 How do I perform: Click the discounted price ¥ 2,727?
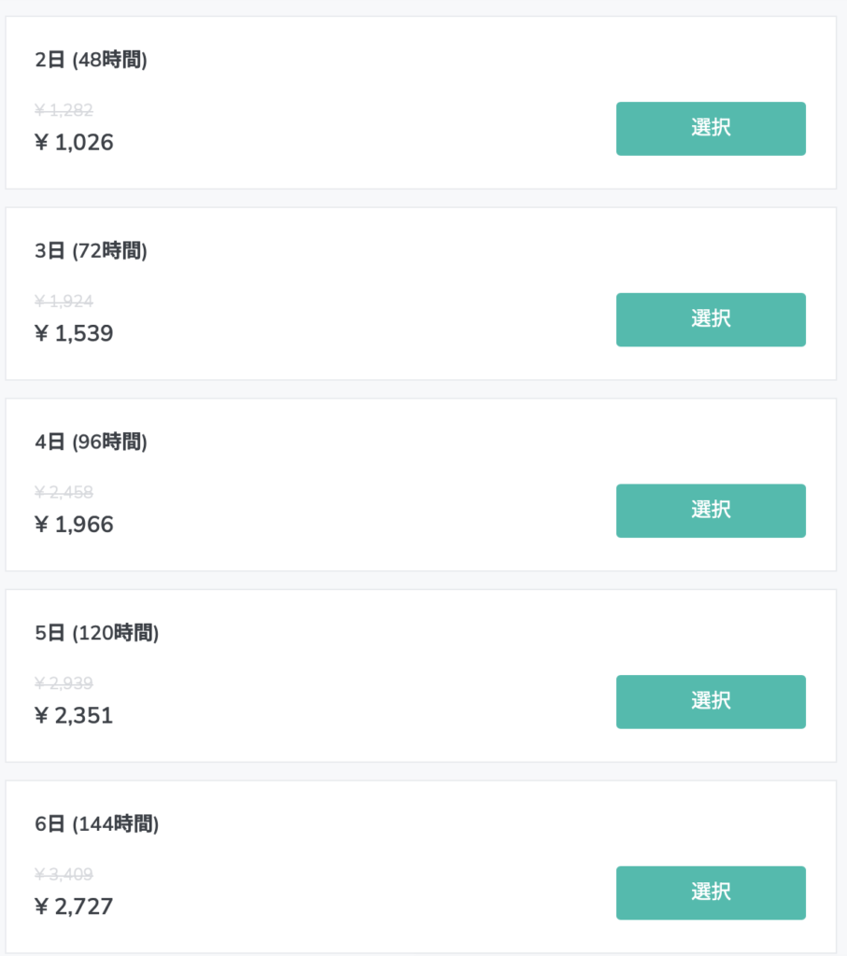click(74, 906)
